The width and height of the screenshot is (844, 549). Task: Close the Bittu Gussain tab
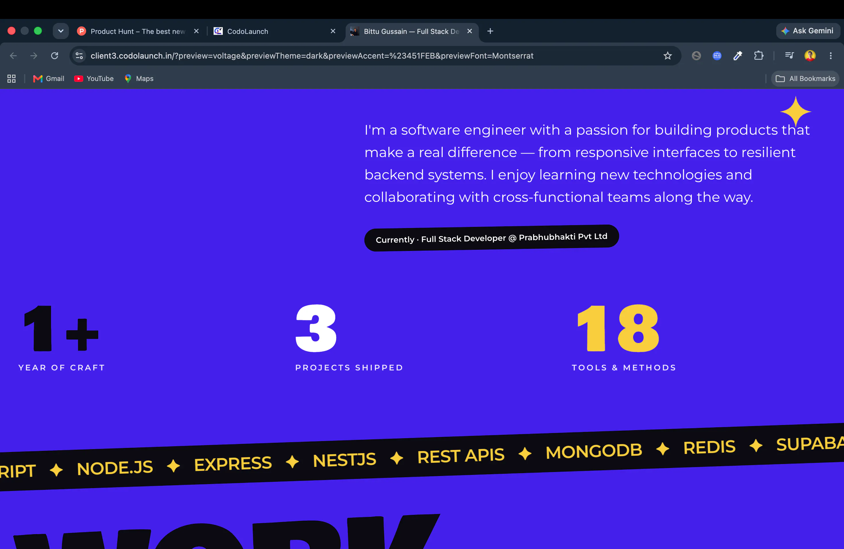(469, 31)
